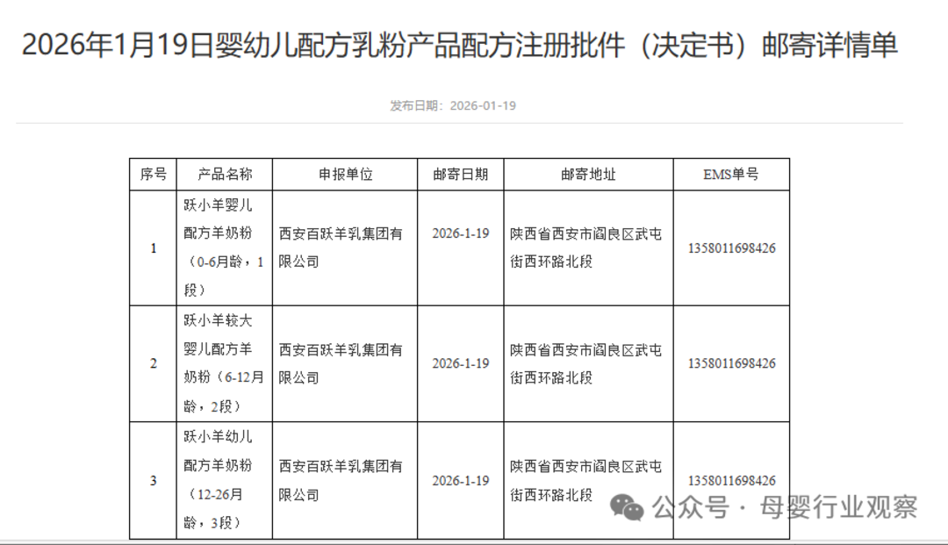948x545 pixels.
Task: Click the page title about 婴幼儿配方乳粉 registration
Action: point(459,46)
